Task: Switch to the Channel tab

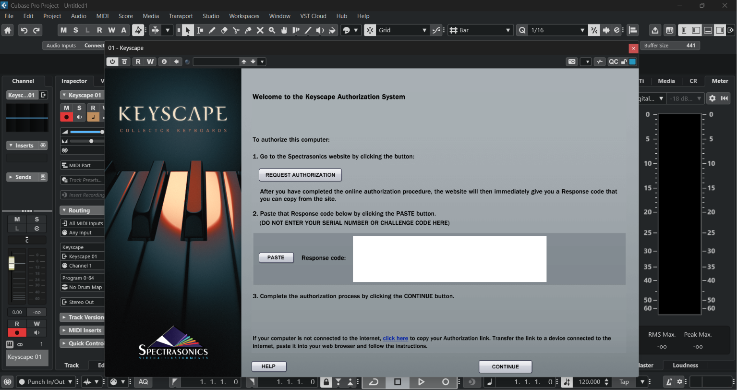Action: click(23, 81)
